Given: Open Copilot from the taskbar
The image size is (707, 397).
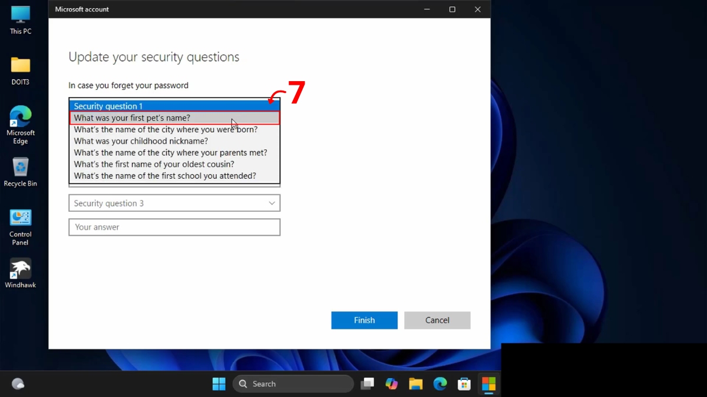Looking at the screenshot, I should click(391, 383).
